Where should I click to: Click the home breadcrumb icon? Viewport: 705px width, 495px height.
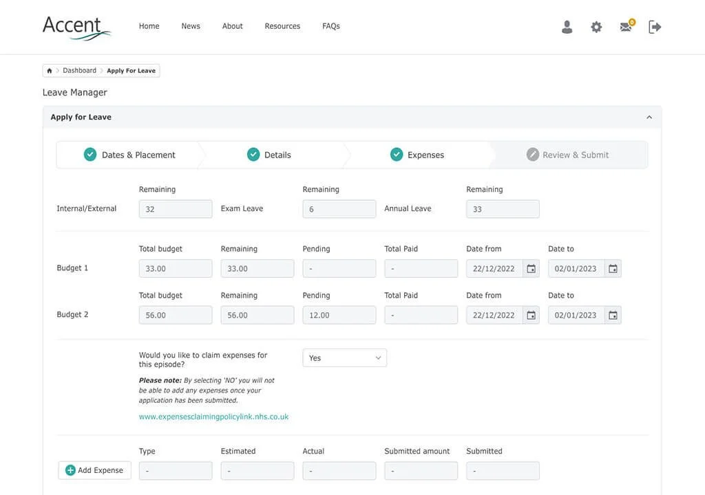(50, 71)
